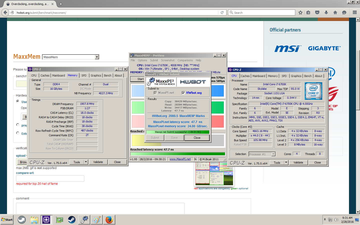Click the HWBOT logo in submit dialog
Image resolution: width=360 pixels, height=225 pixels.
(193, 82)
